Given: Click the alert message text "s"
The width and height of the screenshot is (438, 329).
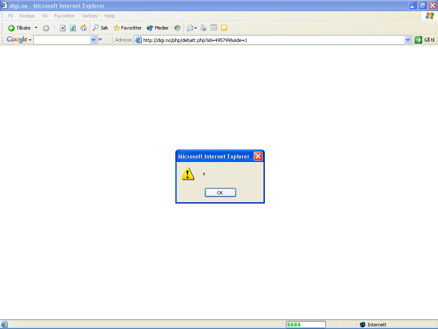Looking at the screenshot, I should click(x=204, y=174).
